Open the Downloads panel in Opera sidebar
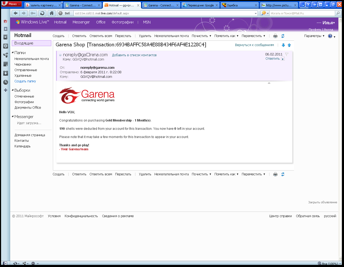Image resolution: width=344 pixels, height=267 pixels. pos(5,73)
